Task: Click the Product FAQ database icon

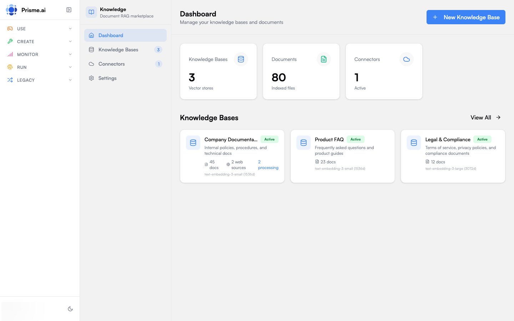Action: point(303,143)
